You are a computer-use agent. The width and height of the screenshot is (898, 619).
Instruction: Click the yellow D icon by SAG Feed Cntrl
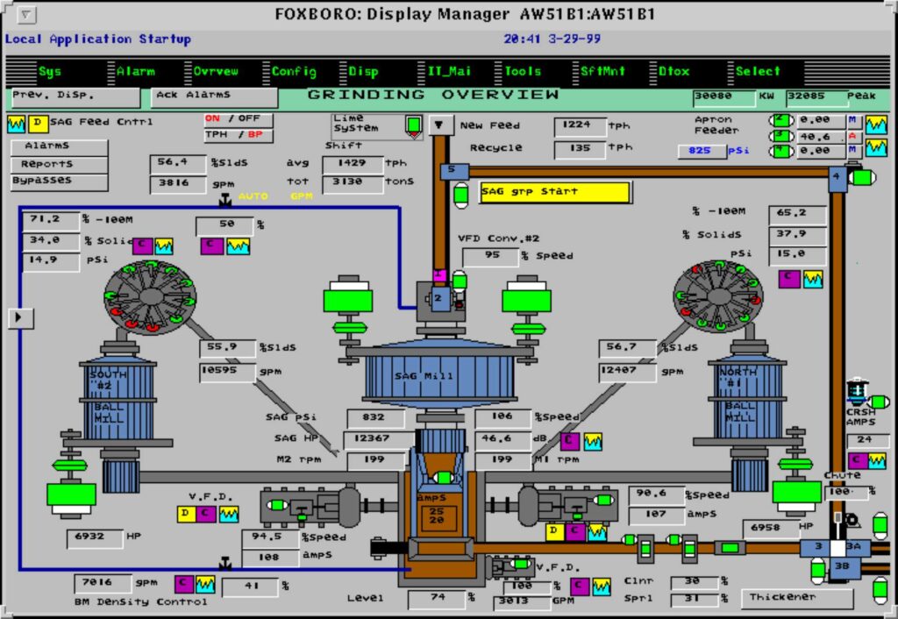coord(39,124)
